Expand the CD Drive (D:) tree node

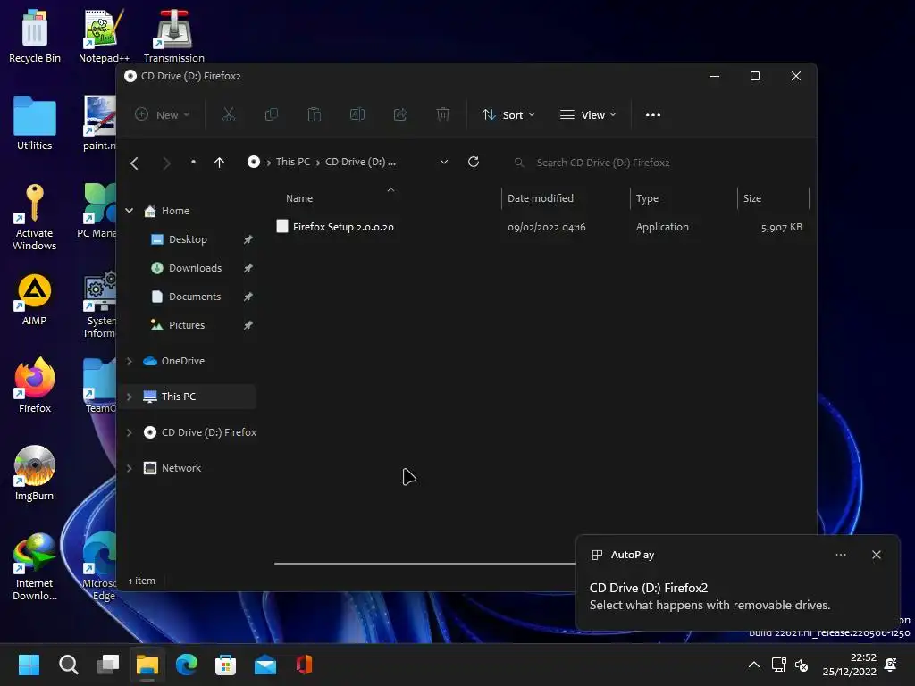(129, 432)
